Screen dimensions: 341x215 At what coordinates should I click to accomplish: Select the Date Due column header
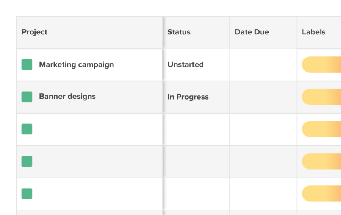(252, 32)
